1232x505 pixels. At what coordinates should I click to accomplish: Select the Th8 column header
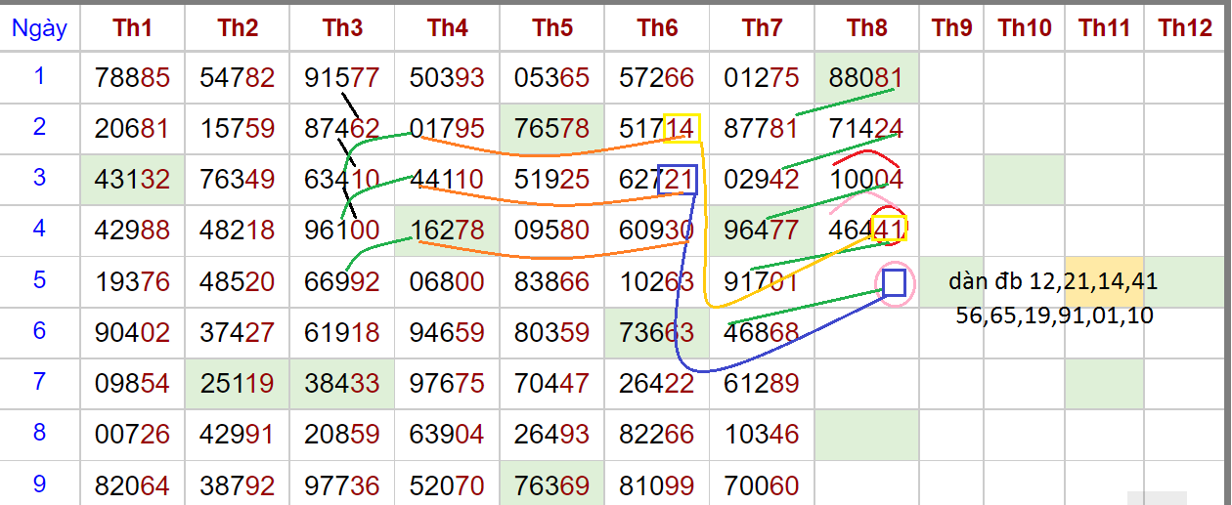point(866,28)
